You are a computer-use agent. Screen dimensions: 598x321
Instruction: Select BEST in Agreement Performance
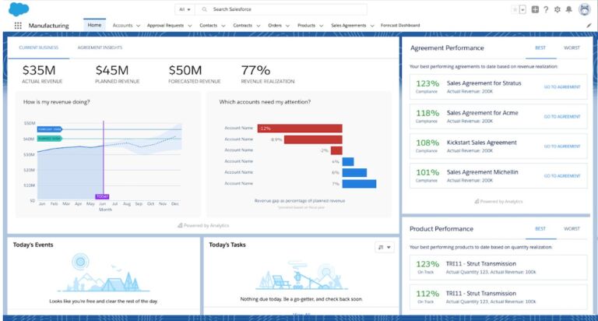click(x=540, y=48)
